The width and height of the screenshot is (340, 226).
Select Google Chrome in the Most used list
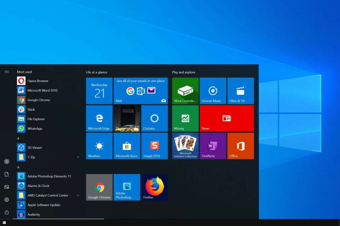(x=48, y=100)
